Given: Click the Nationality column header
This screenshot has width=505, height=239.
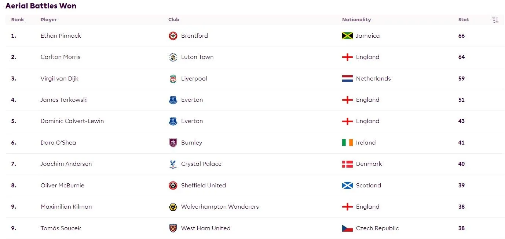Looking at the screenshot, I should (356, 20).
